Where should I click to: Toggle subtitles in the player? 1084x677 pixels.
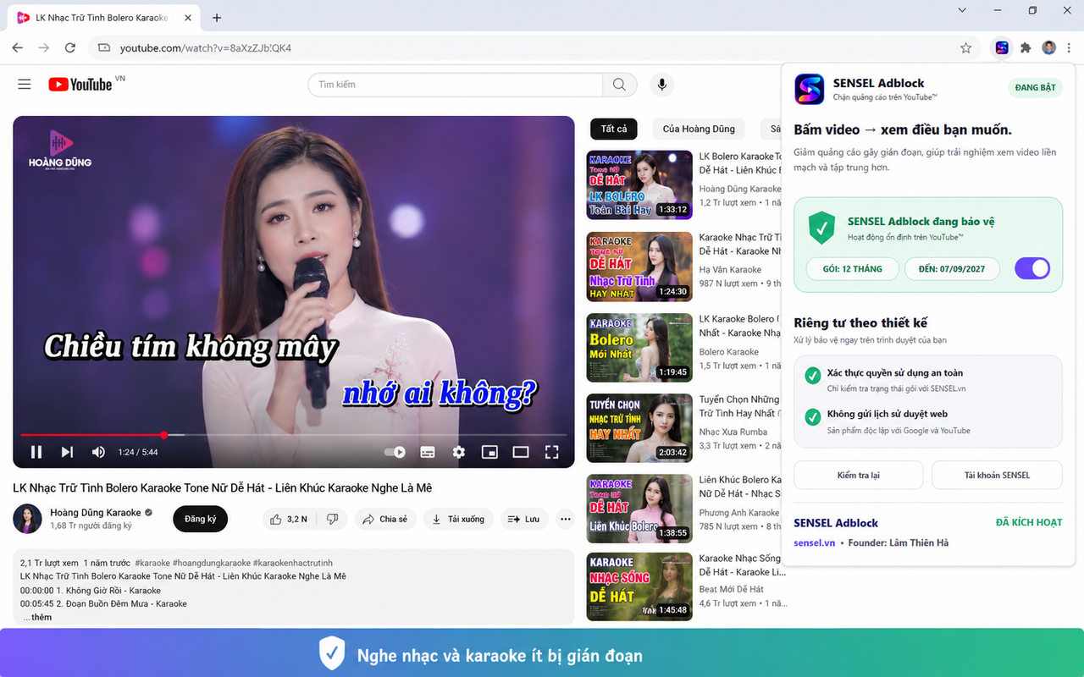click(x=428, y=452)
